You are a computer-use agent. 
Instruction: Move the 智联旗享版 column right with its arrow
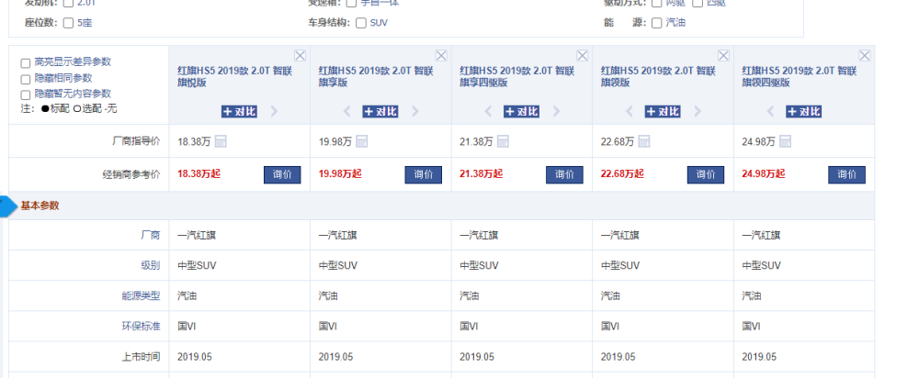click(x=415, y=111)
